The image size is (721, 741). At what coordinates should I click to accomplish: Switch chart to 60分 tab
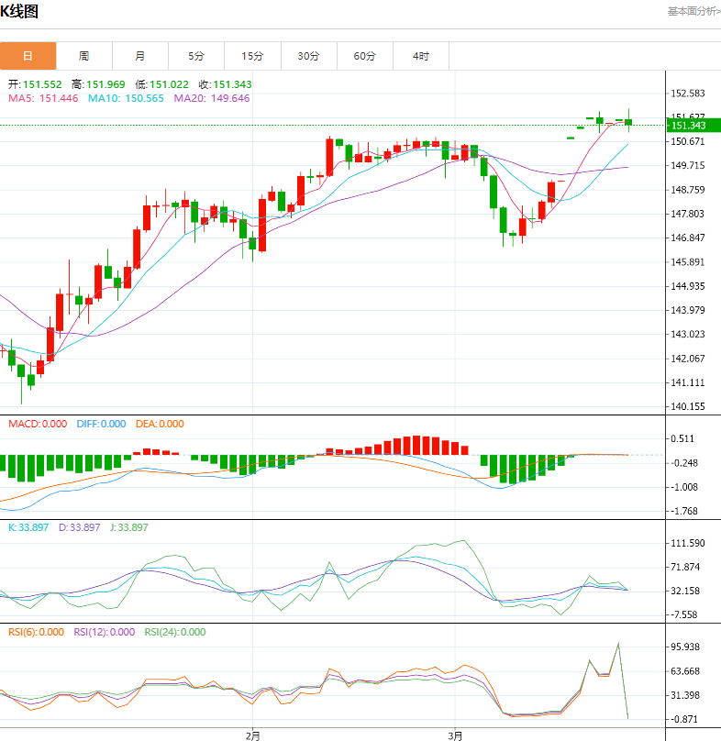(x=364, y=56)
